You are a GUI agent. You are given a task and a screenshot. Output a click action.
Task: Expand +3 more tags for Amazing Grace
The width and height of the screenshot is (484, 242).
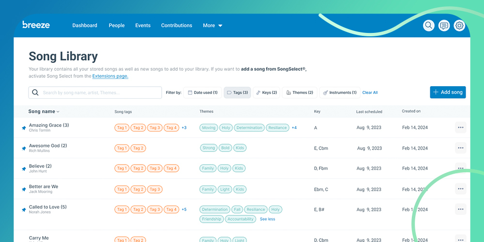pyautogui.click(x=184, y=127)
